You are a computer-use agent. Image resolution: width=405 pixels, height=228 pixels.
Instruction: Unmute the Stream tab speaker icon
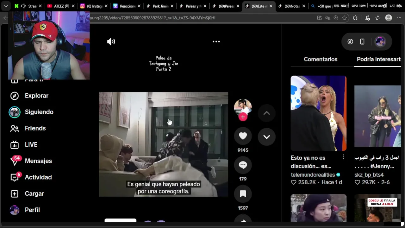click(x=23, y=6)
